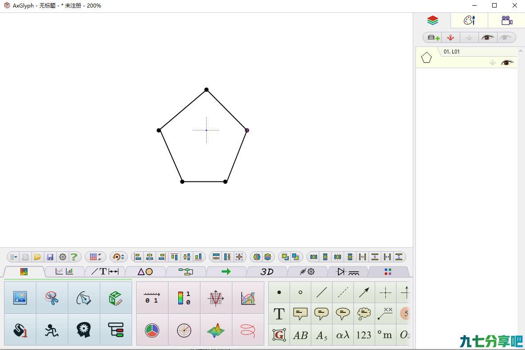Insert the A5 subscript label
Viewport: 525px width, 350px height.
pos(321,335)
